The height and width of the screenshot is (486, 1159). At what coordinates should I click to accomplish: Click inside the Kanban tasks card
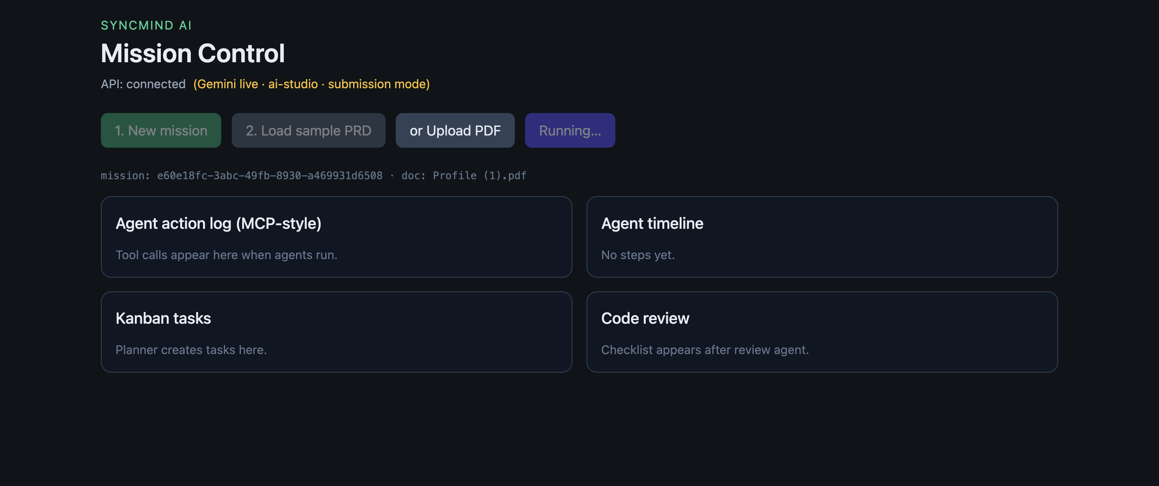click(x=337, y=332)
